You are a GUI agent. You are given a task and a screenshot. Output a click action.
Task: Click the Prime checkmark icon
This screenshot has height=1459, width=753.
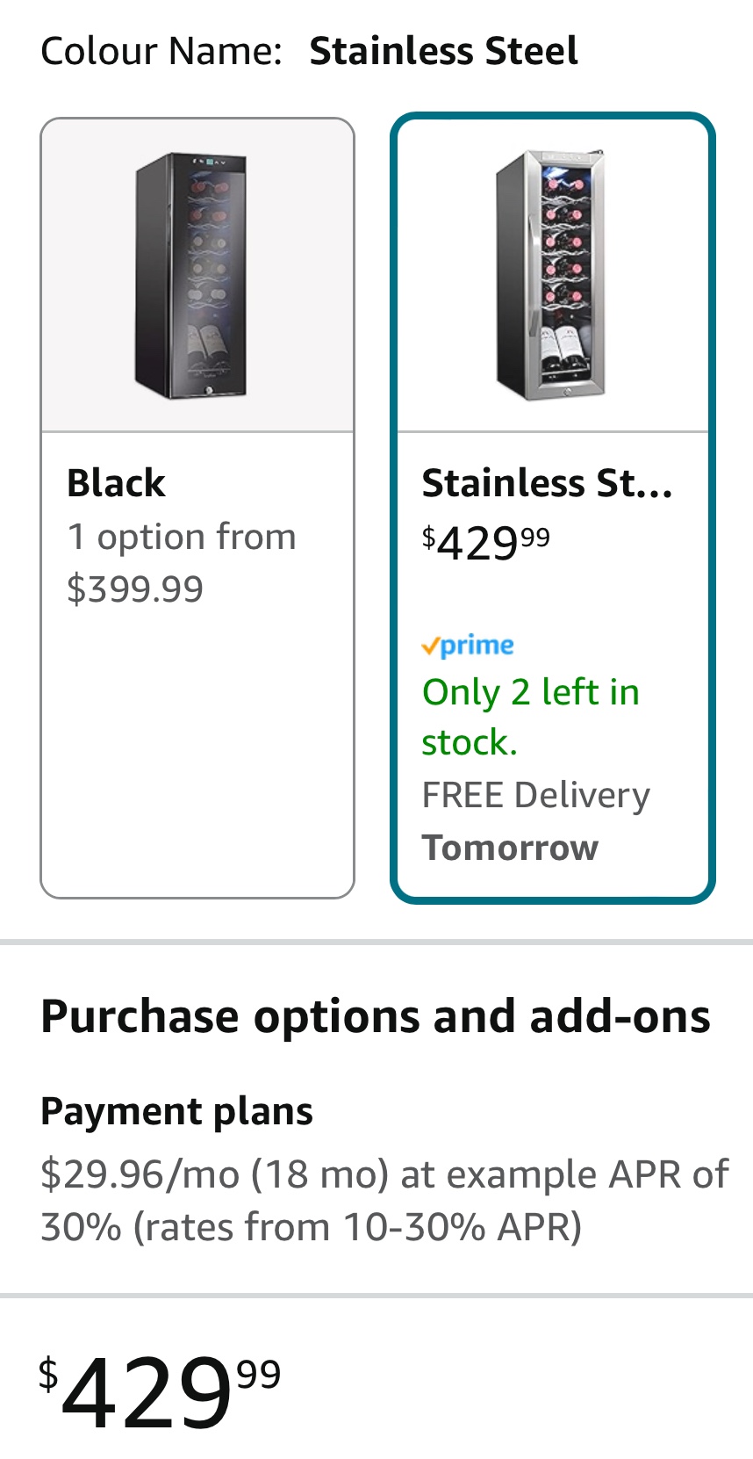point(430,647)
